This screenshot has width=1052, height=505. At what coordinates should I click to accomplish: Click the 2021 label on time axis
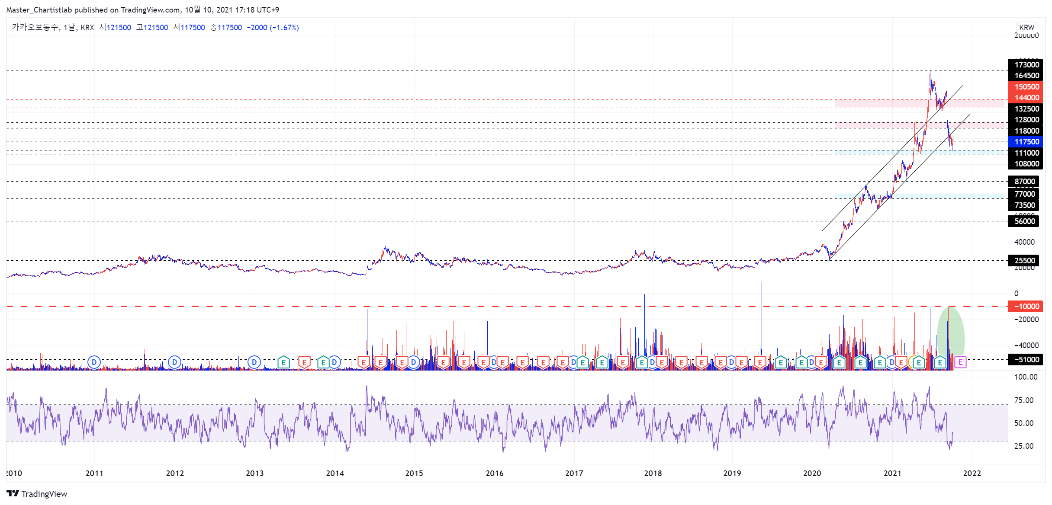point(892,473)
